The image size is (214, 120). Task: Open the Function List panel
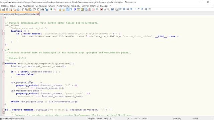90,9
